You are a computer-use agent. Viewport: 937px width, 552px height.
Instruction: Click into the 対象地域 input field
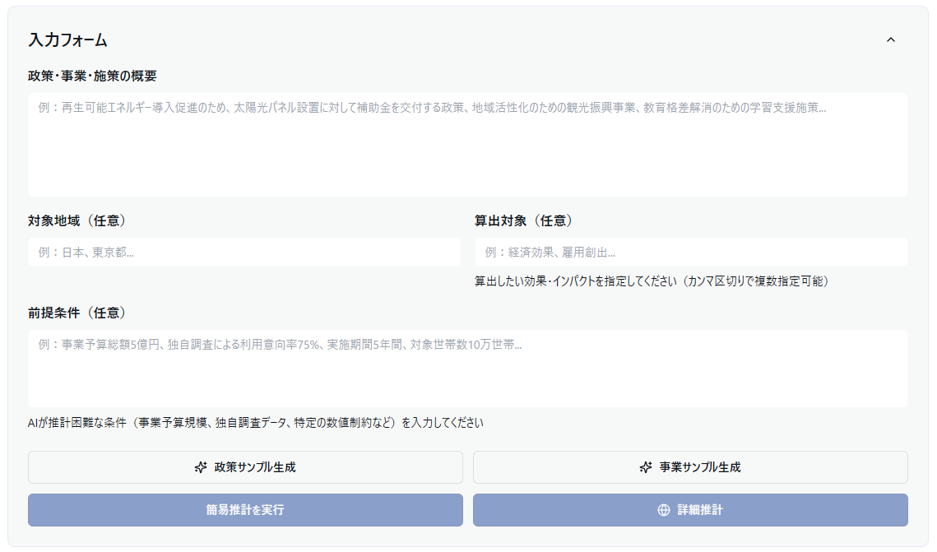[244, 253]
